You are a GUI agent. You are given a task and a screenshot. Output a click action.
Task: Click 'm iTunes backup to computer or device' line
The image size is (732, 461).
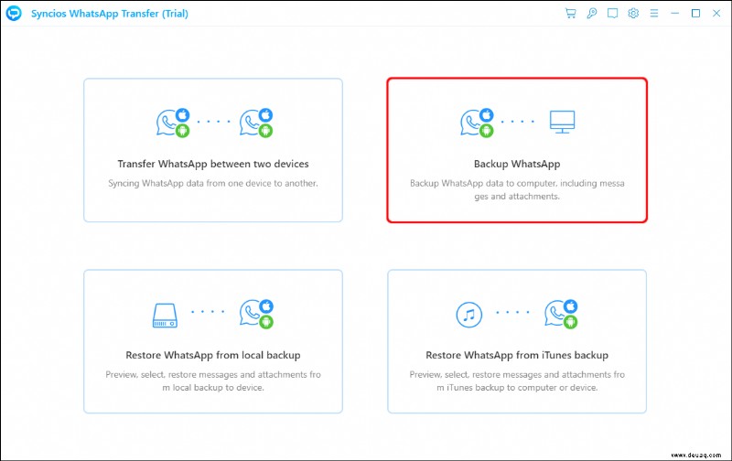point(517,388)
